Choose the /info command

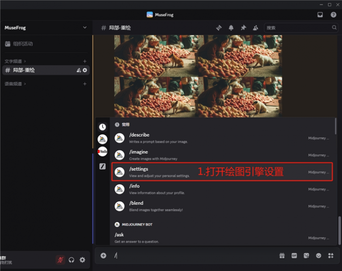[222, 189]
